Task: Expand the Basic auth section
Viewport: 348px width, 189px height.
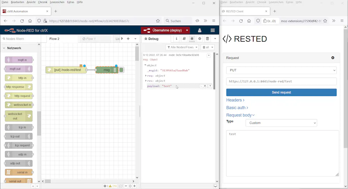Action: tap(237, 108)
